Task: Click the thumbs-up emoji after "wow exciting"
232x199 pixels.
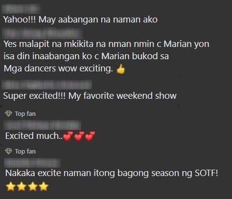Action: pyautogui.click(x=121, y=69)
